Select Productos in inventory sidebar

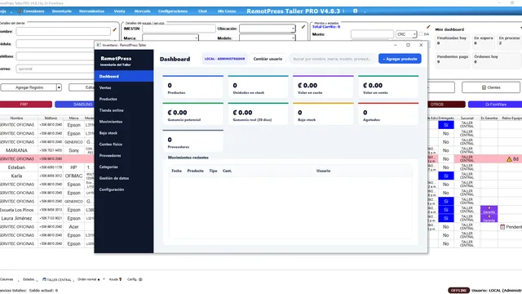[124, 99]
